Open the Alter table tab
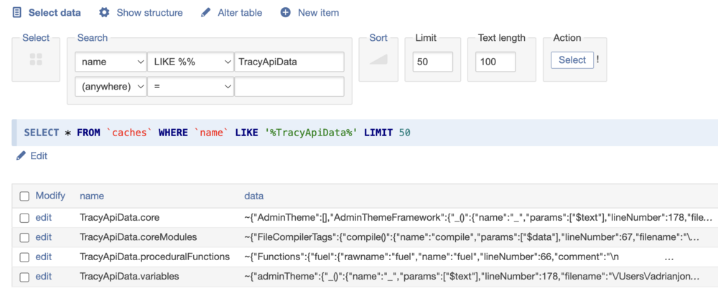718x301 pixels. [241, 13]
